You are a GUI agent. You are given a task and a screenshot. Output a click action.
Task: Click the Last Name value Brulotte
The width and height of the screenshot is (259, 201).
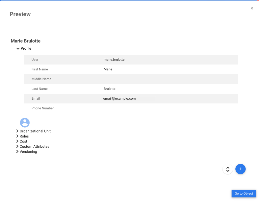point(109,89)
